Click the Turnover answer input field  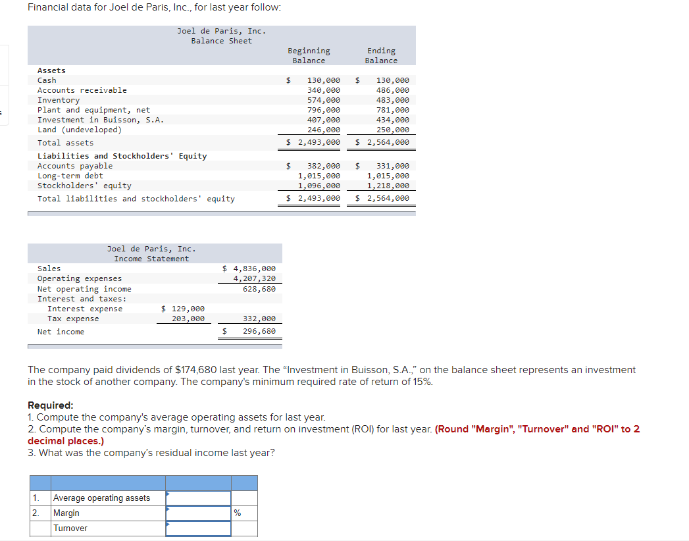click(x=197, y=528)
